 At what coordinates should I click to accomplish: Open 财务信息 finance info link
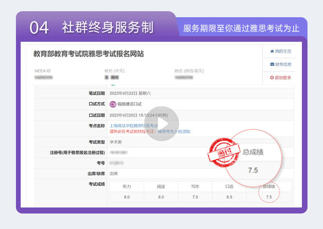coord(283,64)
